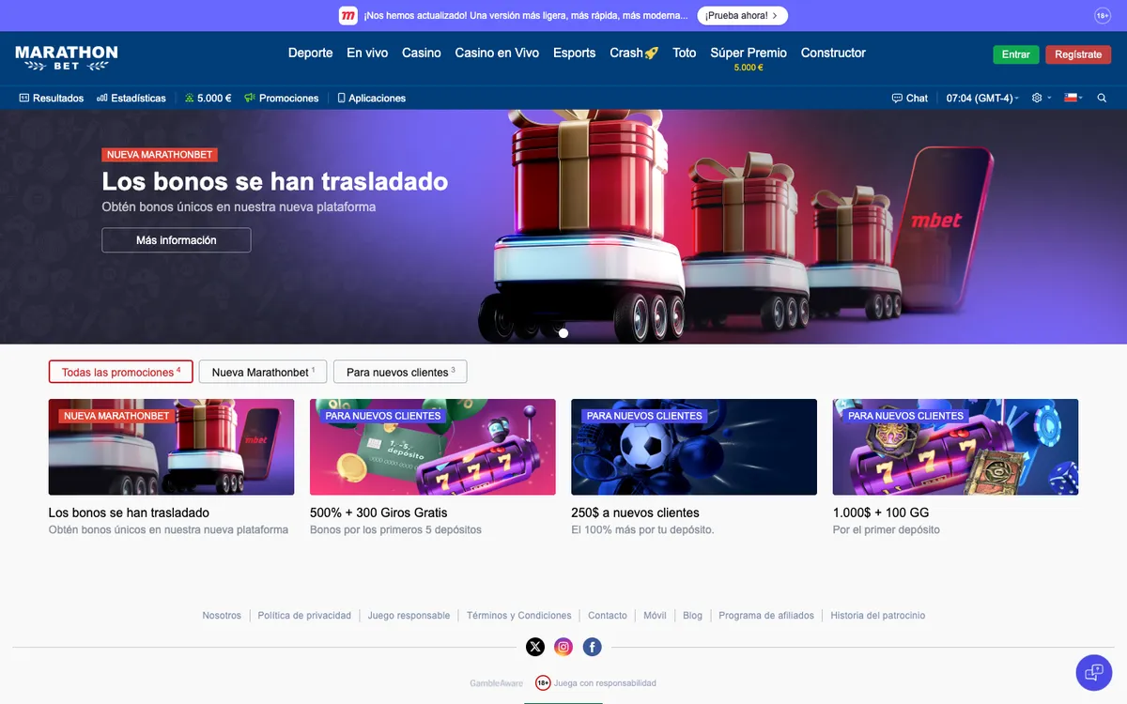The image size is (1127, 704).
Task: Open the Crash games menu
Action: (x=634, y=53)
